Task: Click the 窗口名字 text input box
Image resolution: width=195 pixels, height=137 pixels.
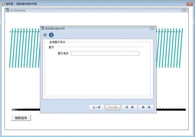Action: pyautogui.click(x=105, y=53)
